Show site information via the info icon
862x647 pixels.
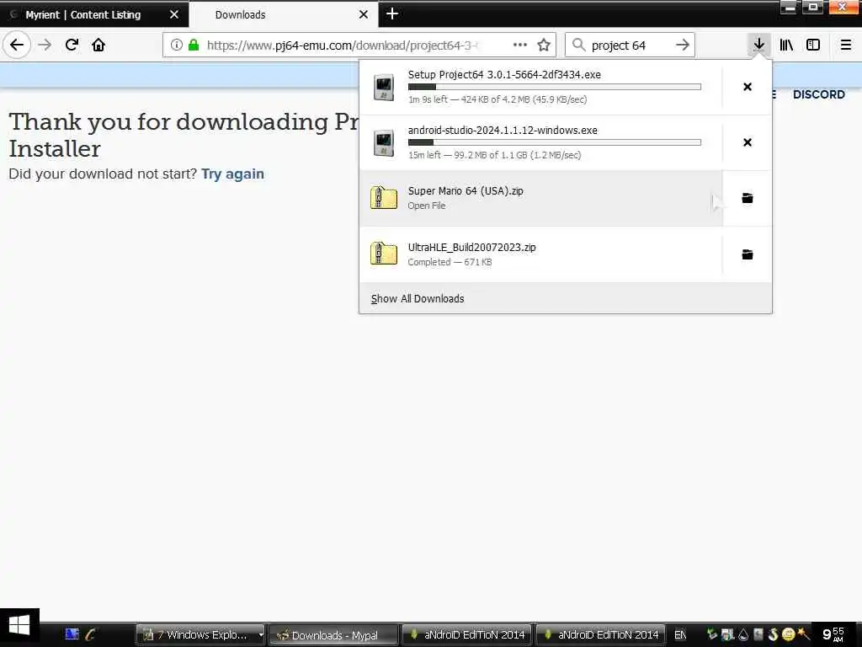(x=176, y=45)
